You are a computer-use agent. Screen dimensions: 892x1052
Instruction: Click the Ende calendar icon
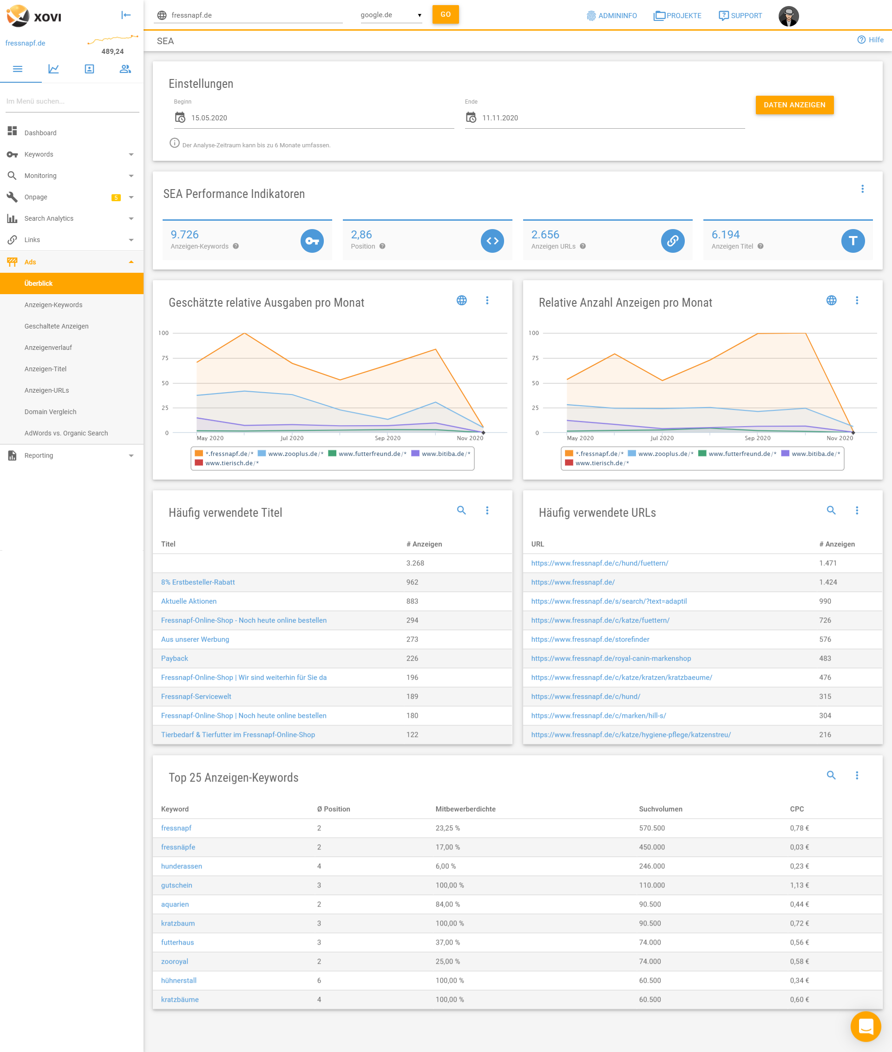[471, 118]
